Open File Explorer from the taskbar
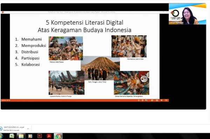 tap(21, 136)
